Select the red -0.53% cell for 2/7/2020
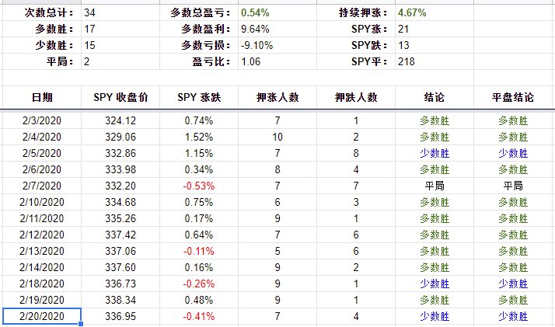Viewport: 555px width, 327px height. click(x=199, y=186)
